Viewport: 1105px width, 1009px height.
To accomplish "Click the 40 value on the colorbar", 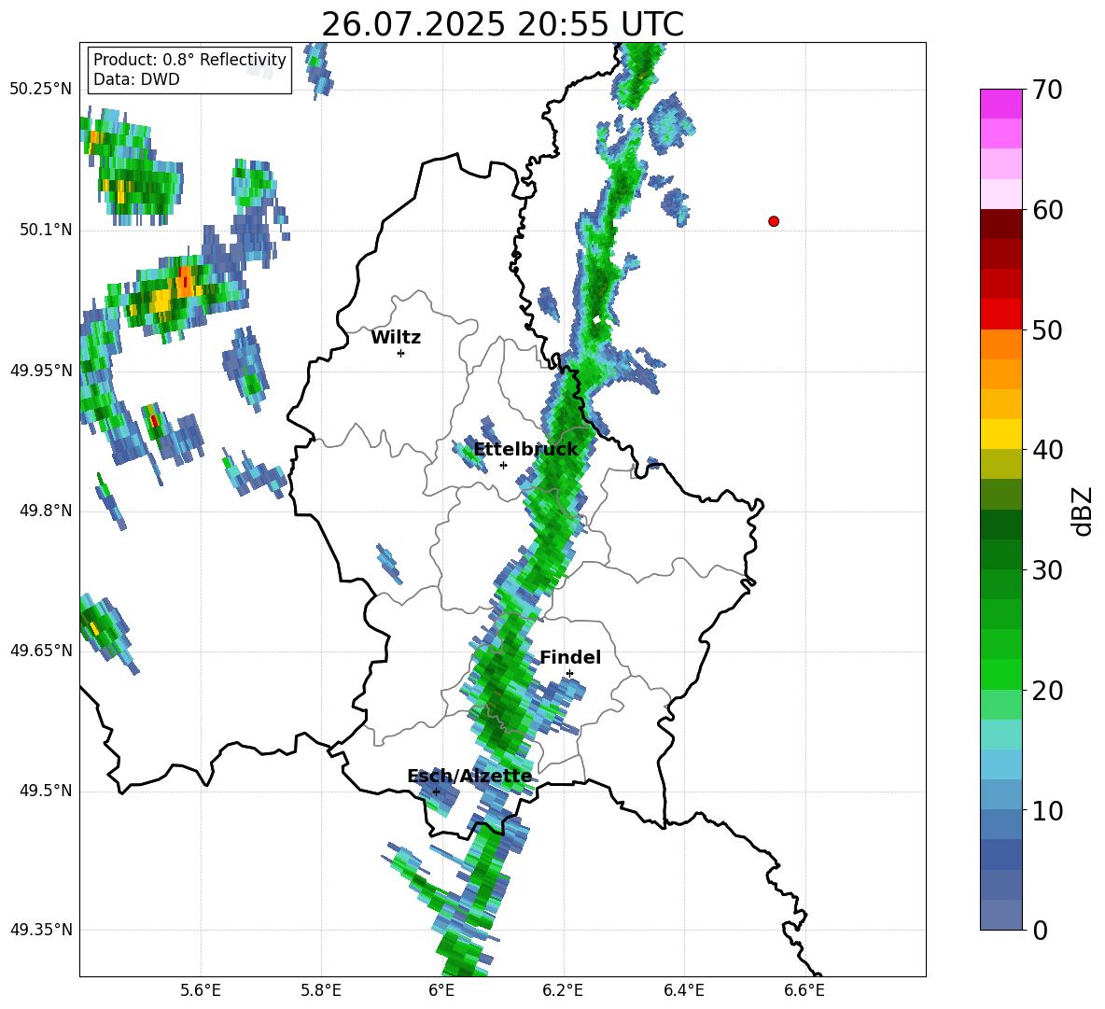I will [x=1046, y=450].
